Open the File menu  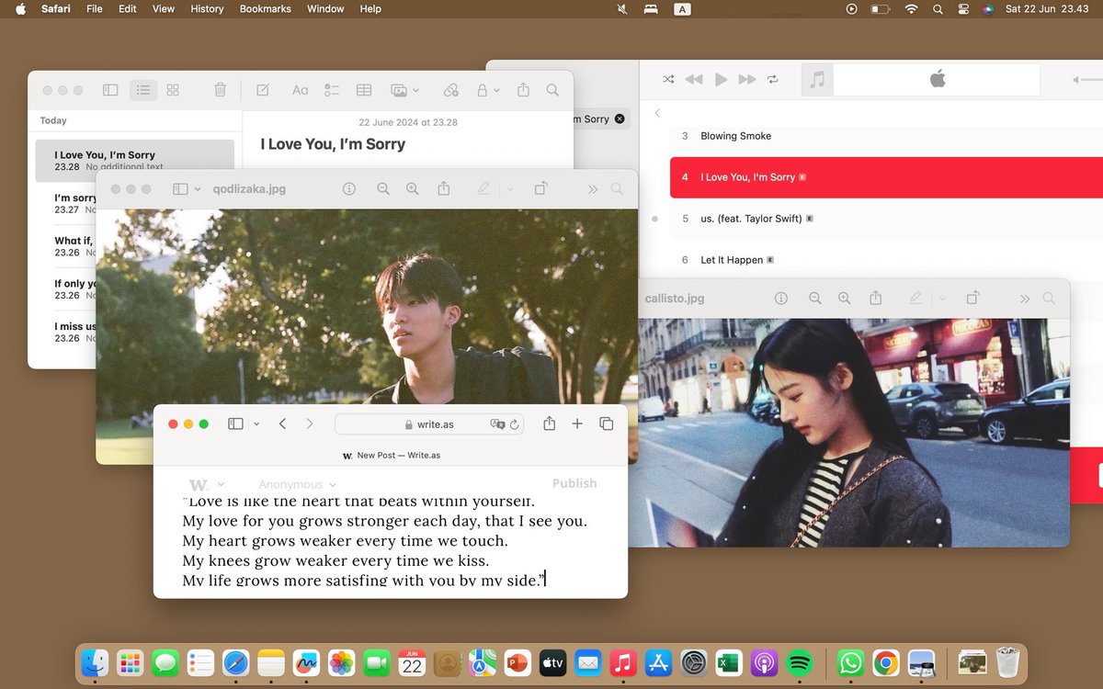94,9
